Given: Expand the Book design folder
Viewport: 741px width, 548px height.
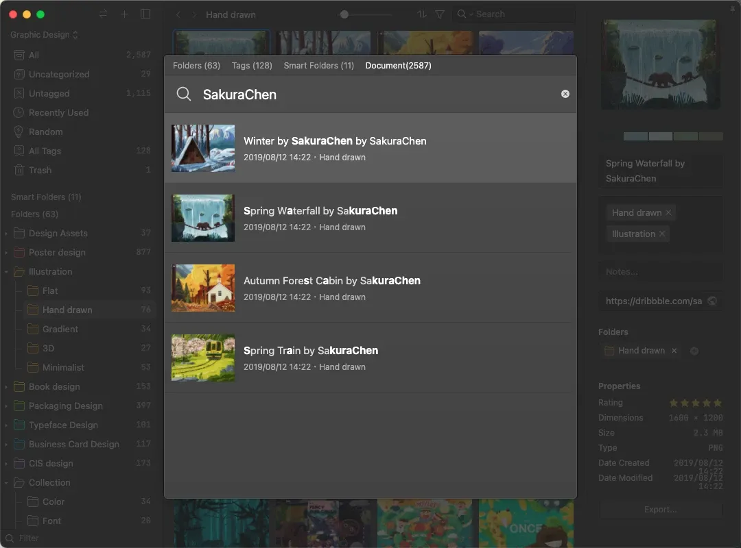Looking at the screenshot, I should [6, 386].
